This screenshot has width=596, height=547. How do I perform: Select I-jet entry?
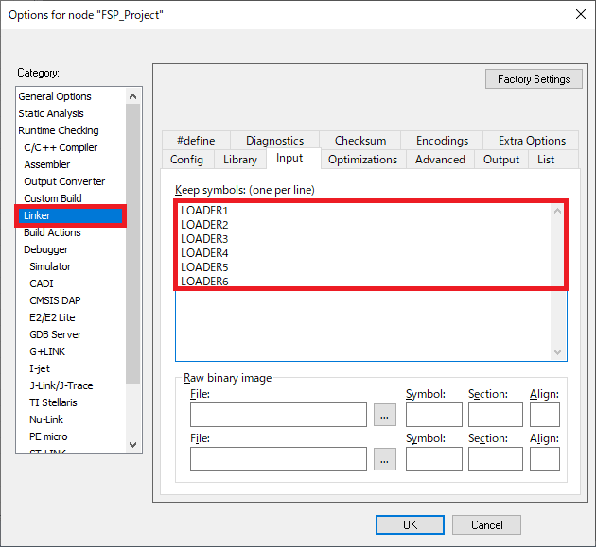[40, 368]
